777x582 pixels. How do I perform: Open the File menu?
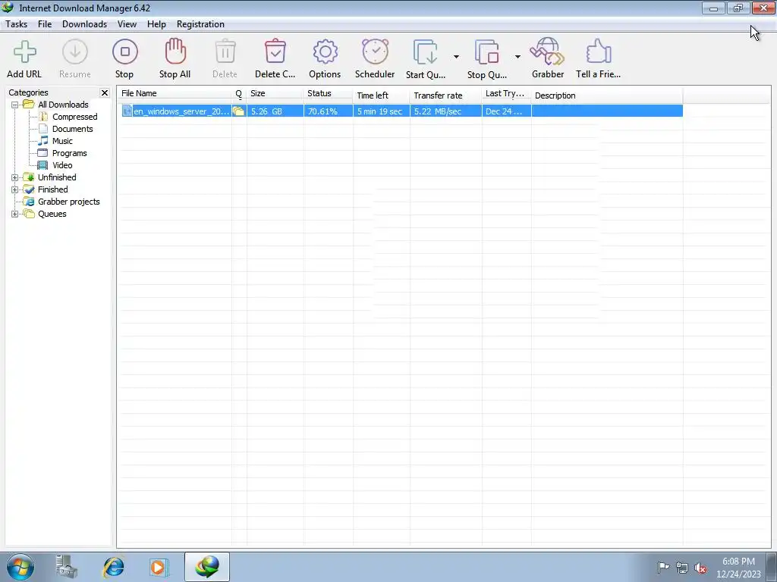pyautogui.click(x=45, y=24)
